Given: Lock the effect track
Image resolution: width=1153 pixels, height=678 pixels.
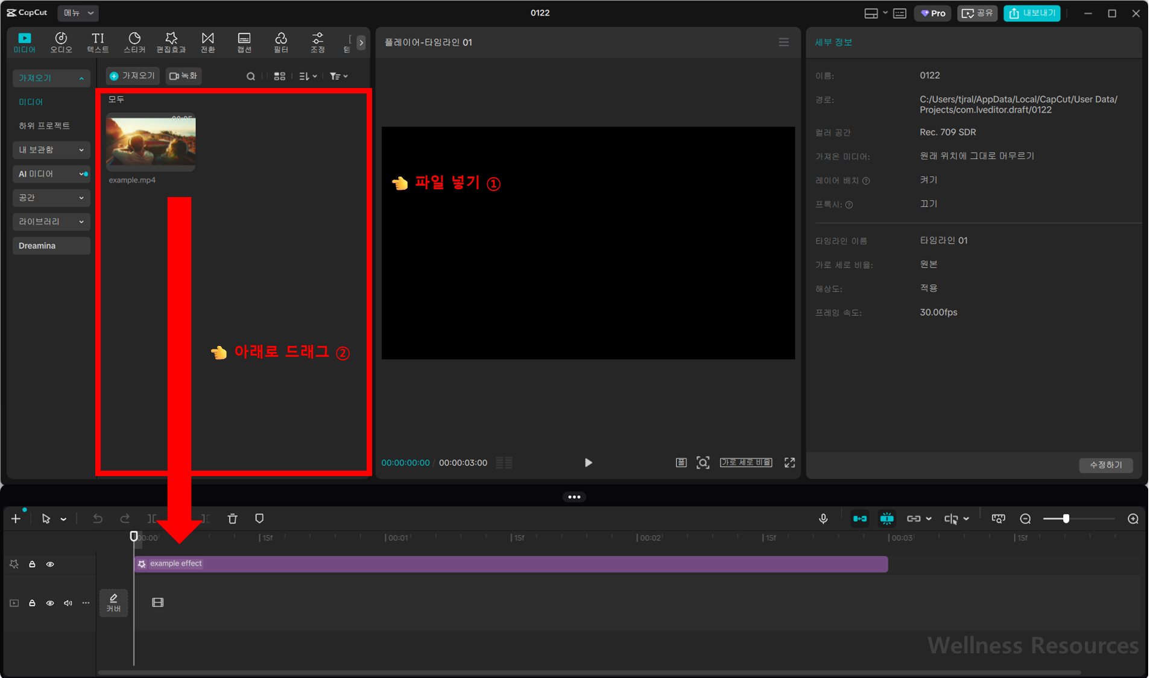Looking at the screenshot, I should 32,564.
